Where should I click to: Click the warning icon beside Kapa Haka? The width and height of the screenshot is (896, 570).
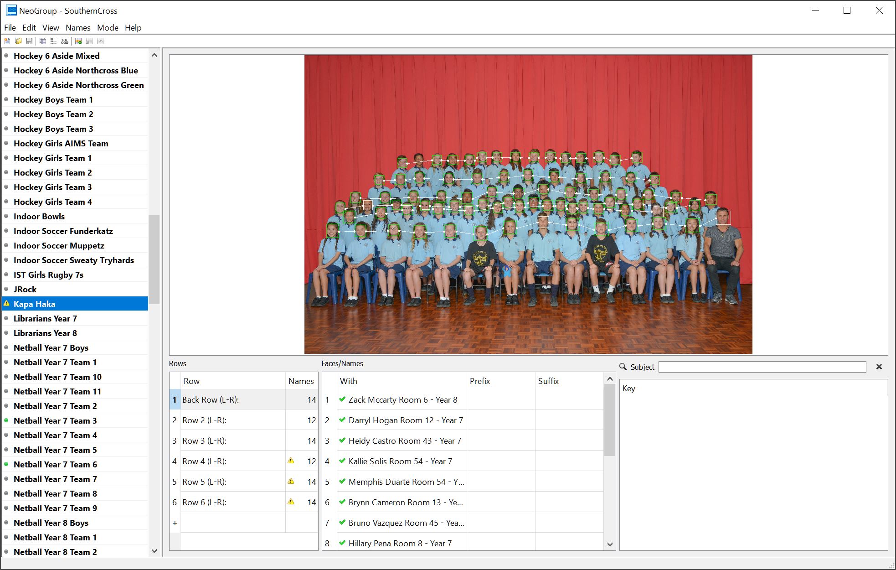pos(6,303)
